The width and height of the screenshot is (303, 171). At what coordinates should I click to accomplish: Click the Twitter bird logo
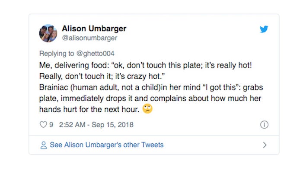click(264, 29)
